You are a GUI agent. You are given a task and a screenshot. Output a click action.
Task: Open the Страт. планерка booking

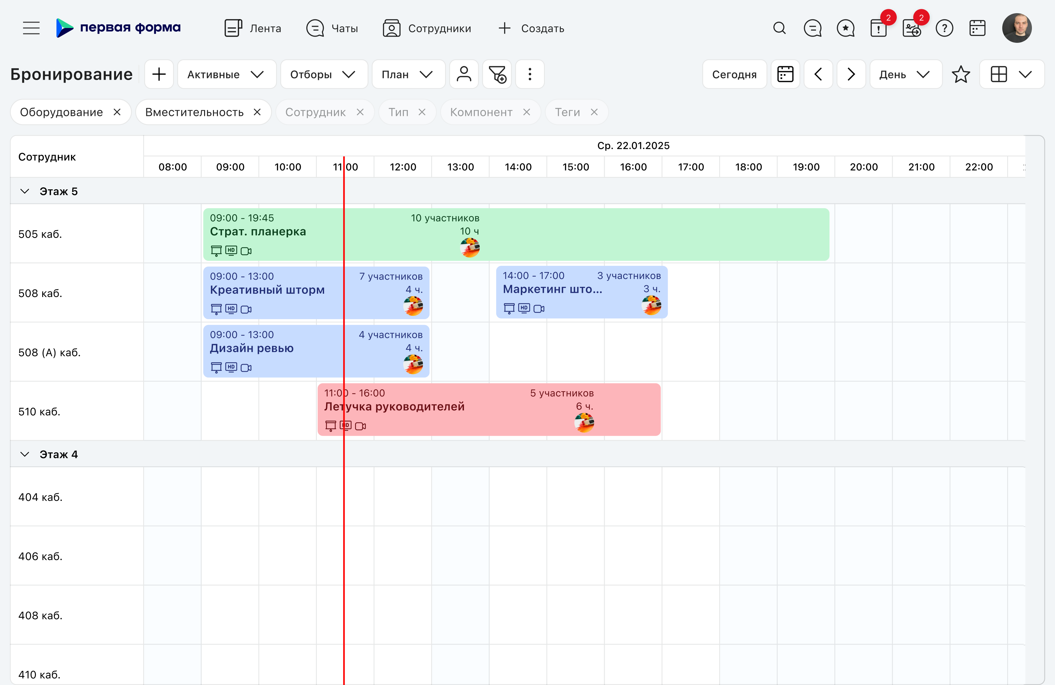pyautogui.click(x=516, y=234)
